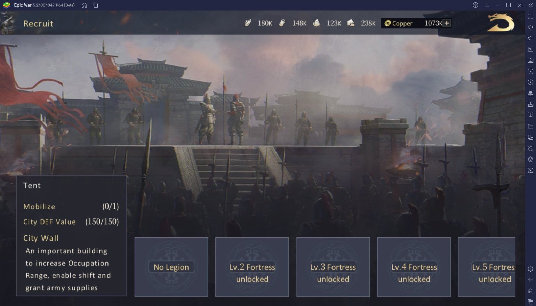
Task: Click the golden dragon back icon
Action: tap(501, 23)
